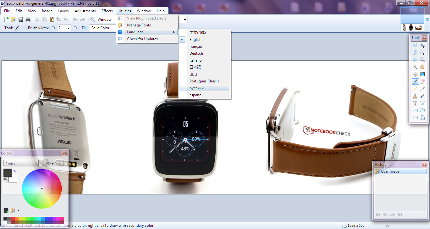Increase brush width with plus button
430x229 pixels.
click(75, 28)
